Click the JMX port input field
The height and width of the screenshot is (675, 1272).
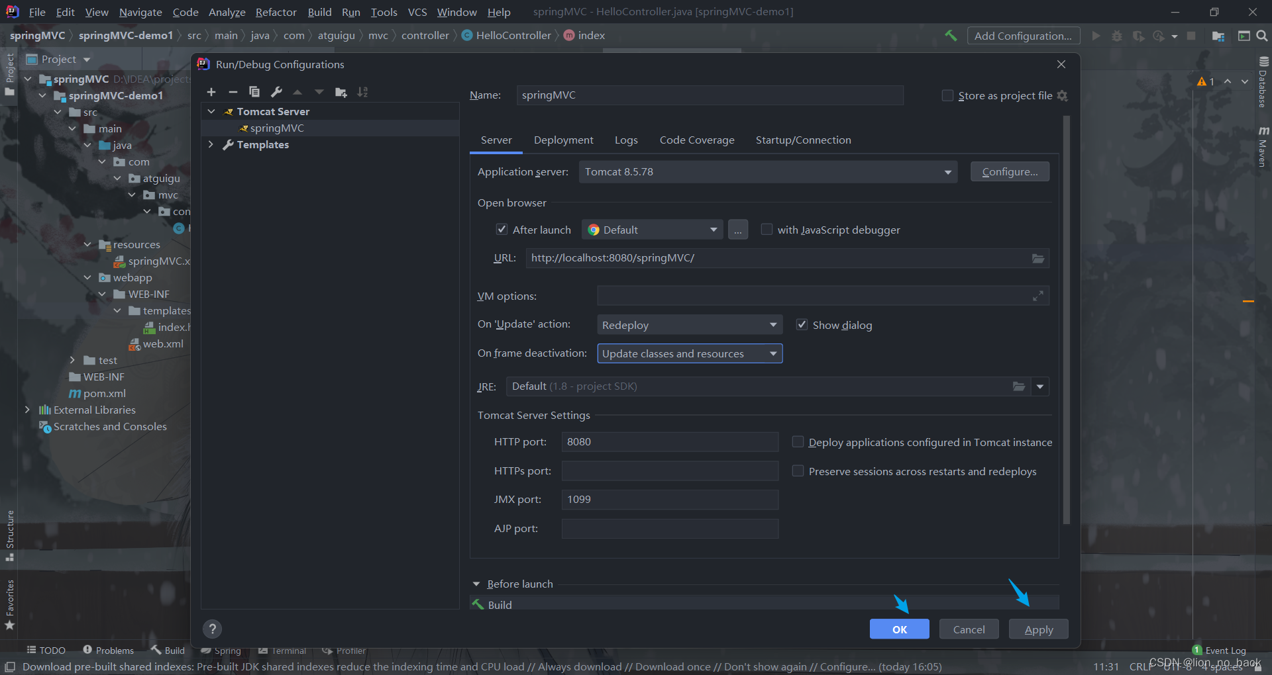coord(670,500)
